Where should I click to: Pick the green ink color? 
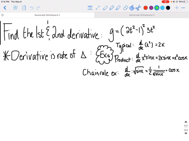(x=157, y=8)
